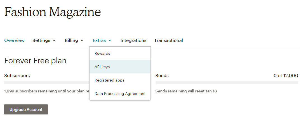Click the Subscribers usage progress bar
This screenshot has width=301, height=122.
click(47, 83)
